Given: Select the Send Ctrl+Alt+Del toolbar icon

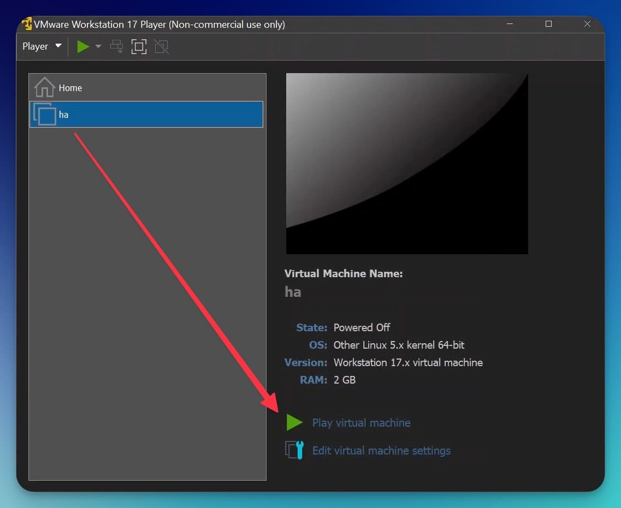Looking at the screenshot, I should 116,46.
